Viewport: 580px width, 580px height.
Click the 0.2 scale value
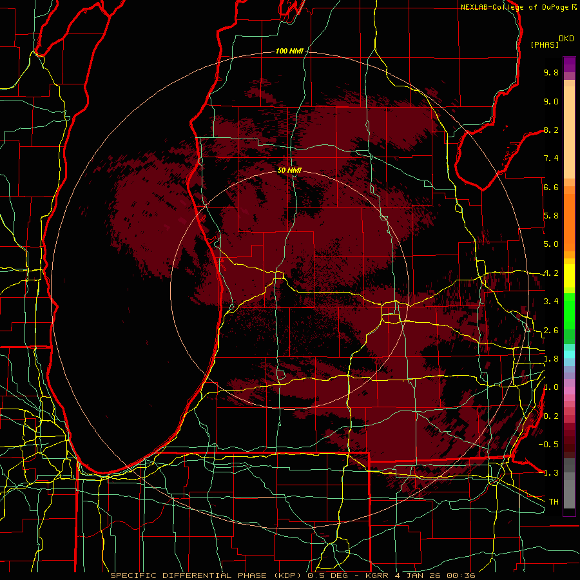coord(551,416)
